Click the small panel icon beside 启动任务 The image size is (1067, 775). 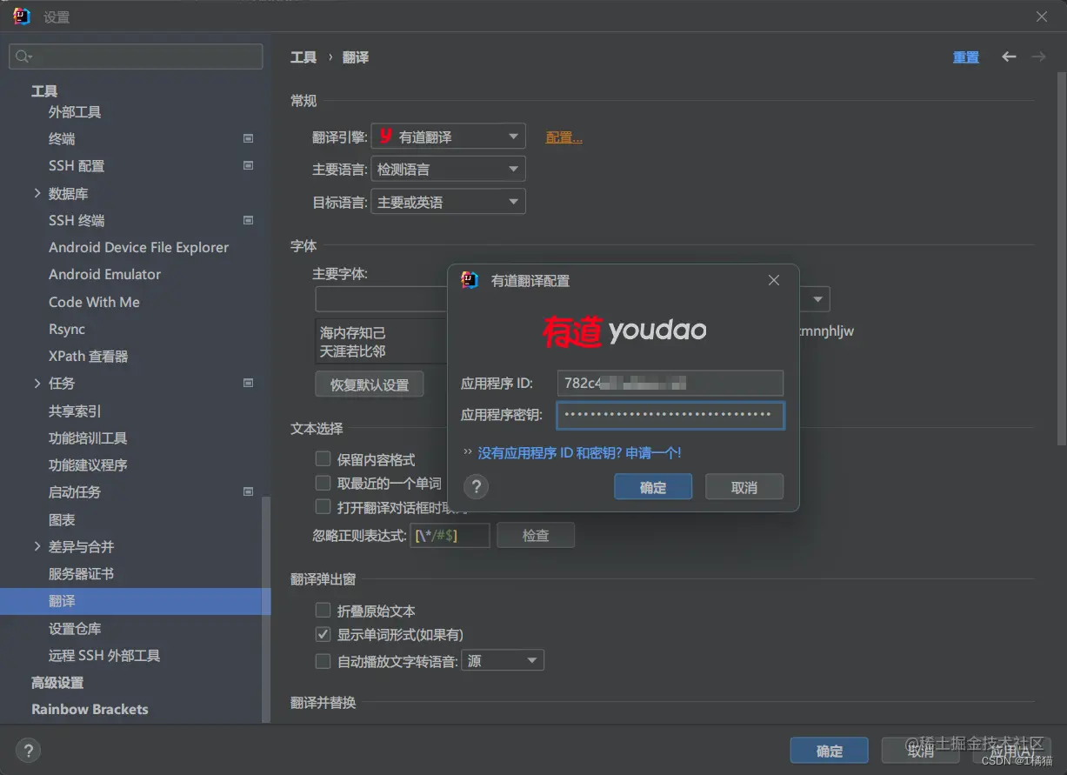[248, 491]
